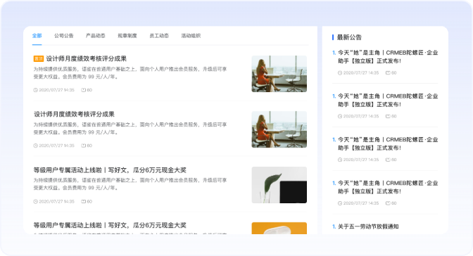Open the second 今天"她"是主角 announcement in 最新公告

(x=388, y=100)
